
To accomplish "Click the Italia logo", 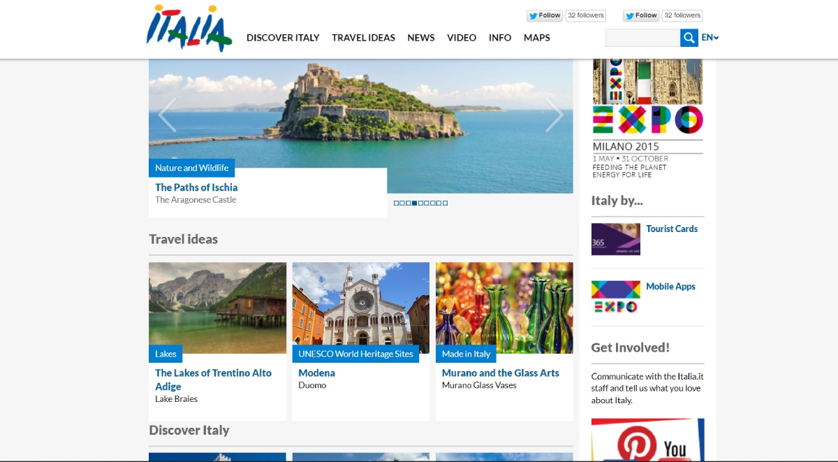I will 189,29.
